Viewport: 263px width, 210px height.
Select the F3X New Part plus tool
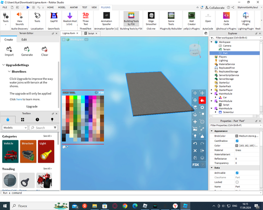195,122
